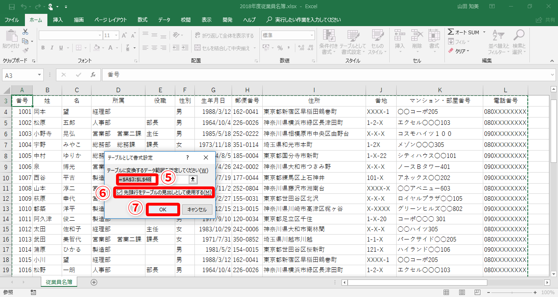Open the font name dropdown

(x=99, y=35)
